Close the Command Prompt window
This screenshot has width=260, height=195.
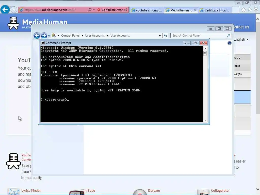click(203, 43)
